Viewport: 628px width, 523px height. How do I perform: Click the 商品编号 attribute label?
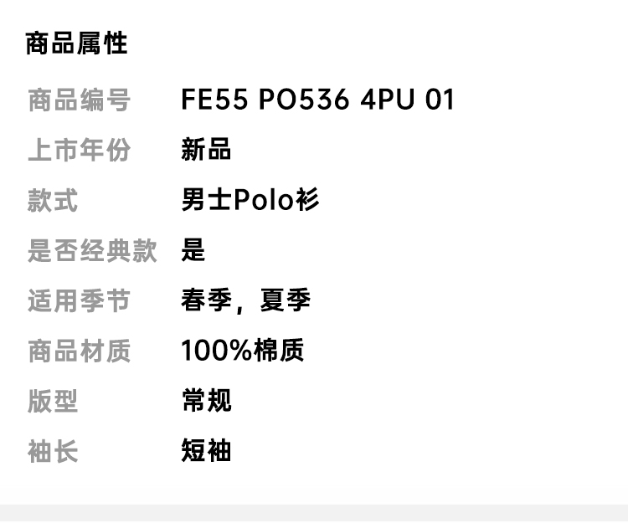point(79,100)
